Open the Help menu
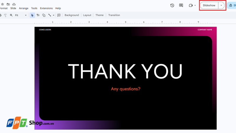The image size is (236, 133). tap(58, 8)
